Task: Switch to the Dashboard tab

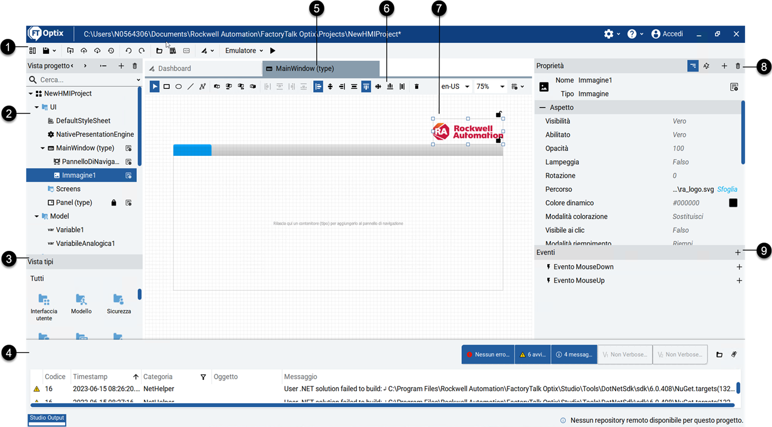Action: coord(174,69)
